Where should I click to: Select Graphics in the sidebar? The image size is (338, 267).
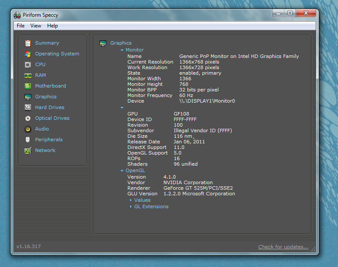pos(46,97)
